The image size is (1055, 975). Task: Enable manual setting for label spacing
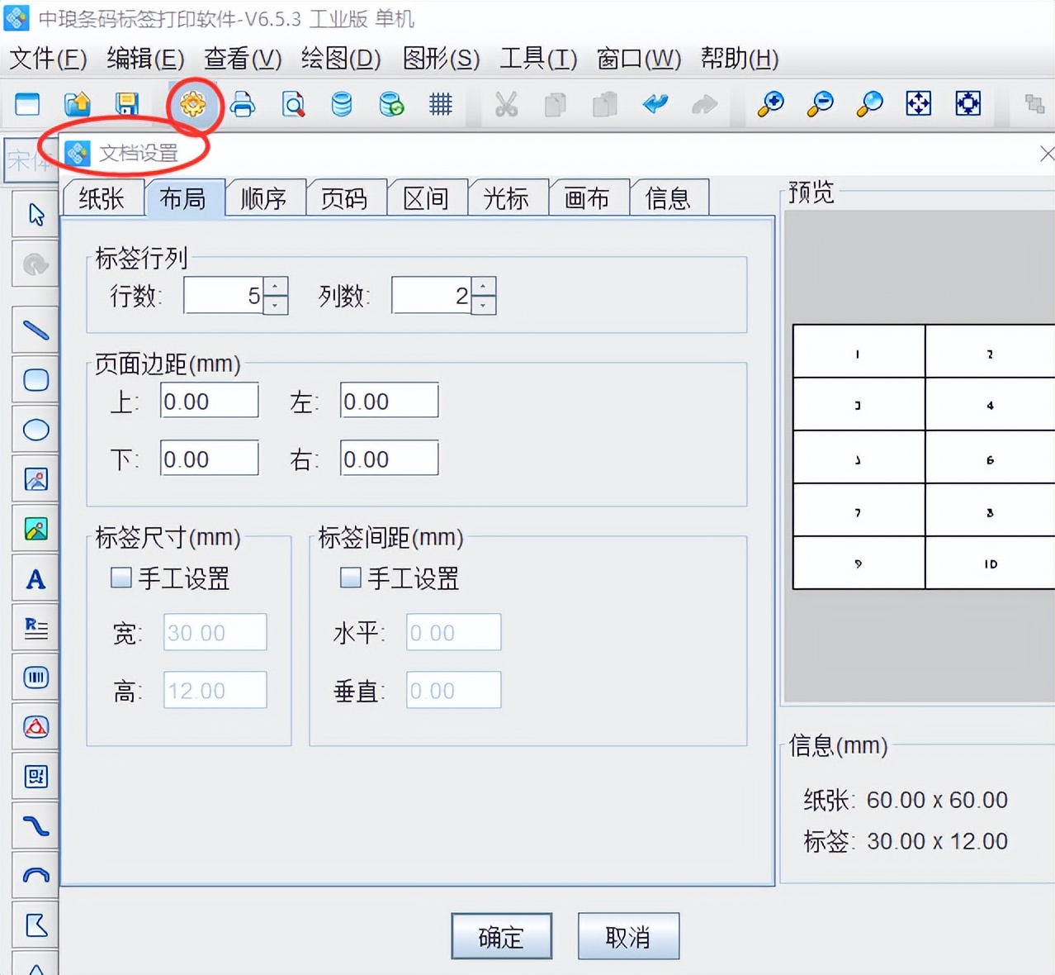351,578
